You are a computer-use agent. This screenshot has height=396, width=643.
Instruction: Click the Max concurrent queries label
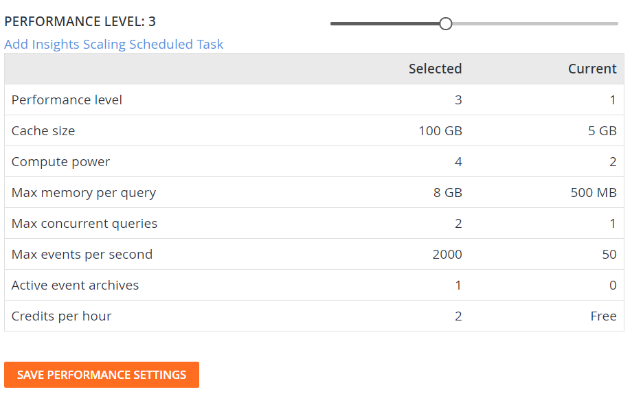(x=84, y=223)
